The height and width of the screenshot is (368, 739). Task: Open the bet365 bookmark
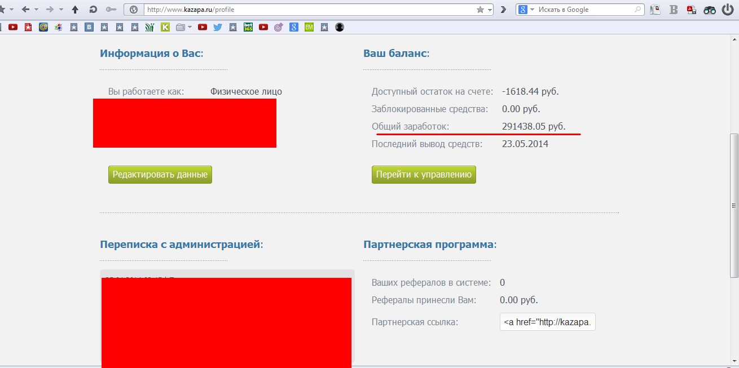point(248,27)
